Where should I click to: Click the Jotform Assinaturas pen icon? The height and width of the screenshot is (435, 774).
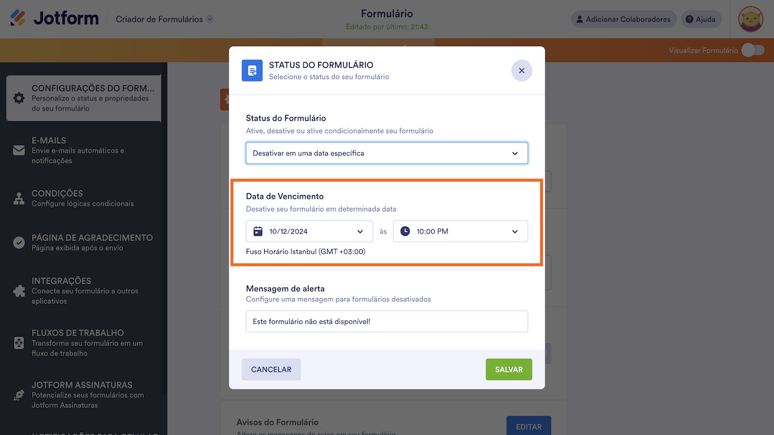(19, 395)
